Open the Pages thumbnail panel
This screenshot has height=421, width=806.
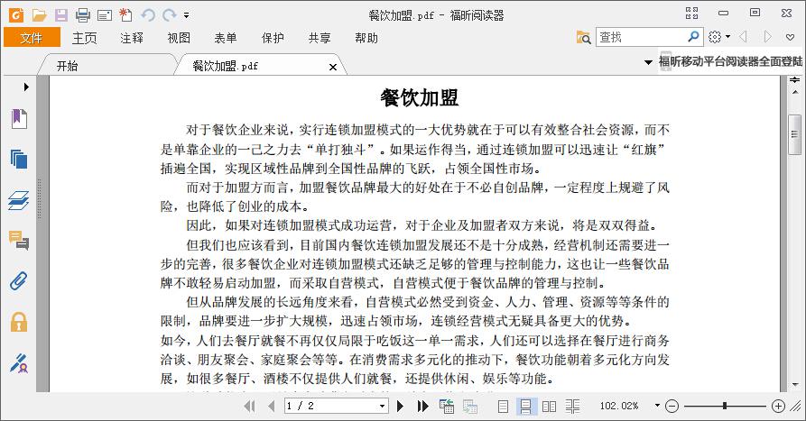tap(19, 160)
